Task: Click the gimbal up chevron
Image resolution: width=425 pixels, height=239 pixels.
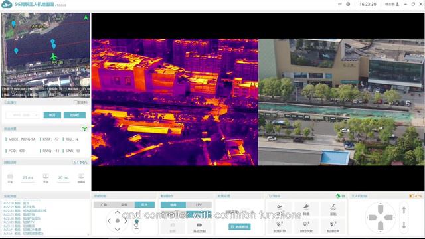Action: 118,212
